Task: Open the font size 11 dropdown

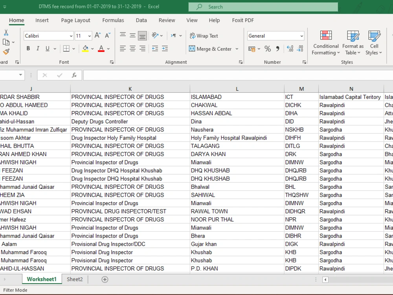Action: [90, 36]
